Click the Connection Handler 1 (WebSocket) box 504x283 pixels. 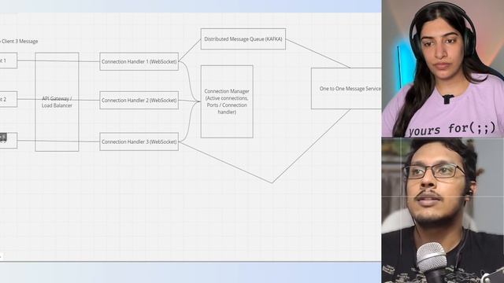point(139,61)
